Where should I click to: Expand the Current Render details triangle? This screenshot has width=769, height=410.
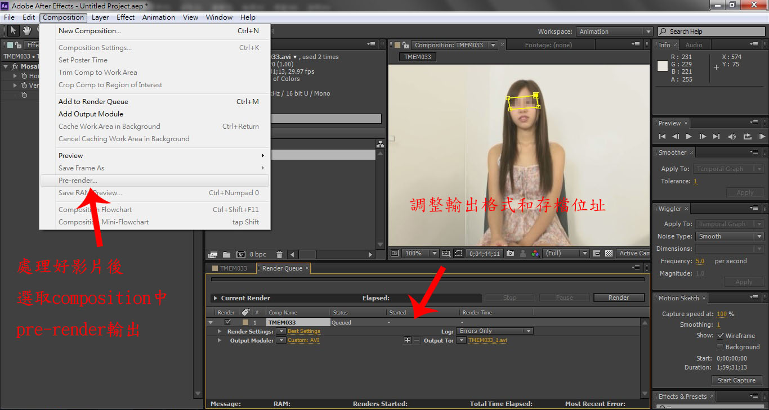(215, 298)
